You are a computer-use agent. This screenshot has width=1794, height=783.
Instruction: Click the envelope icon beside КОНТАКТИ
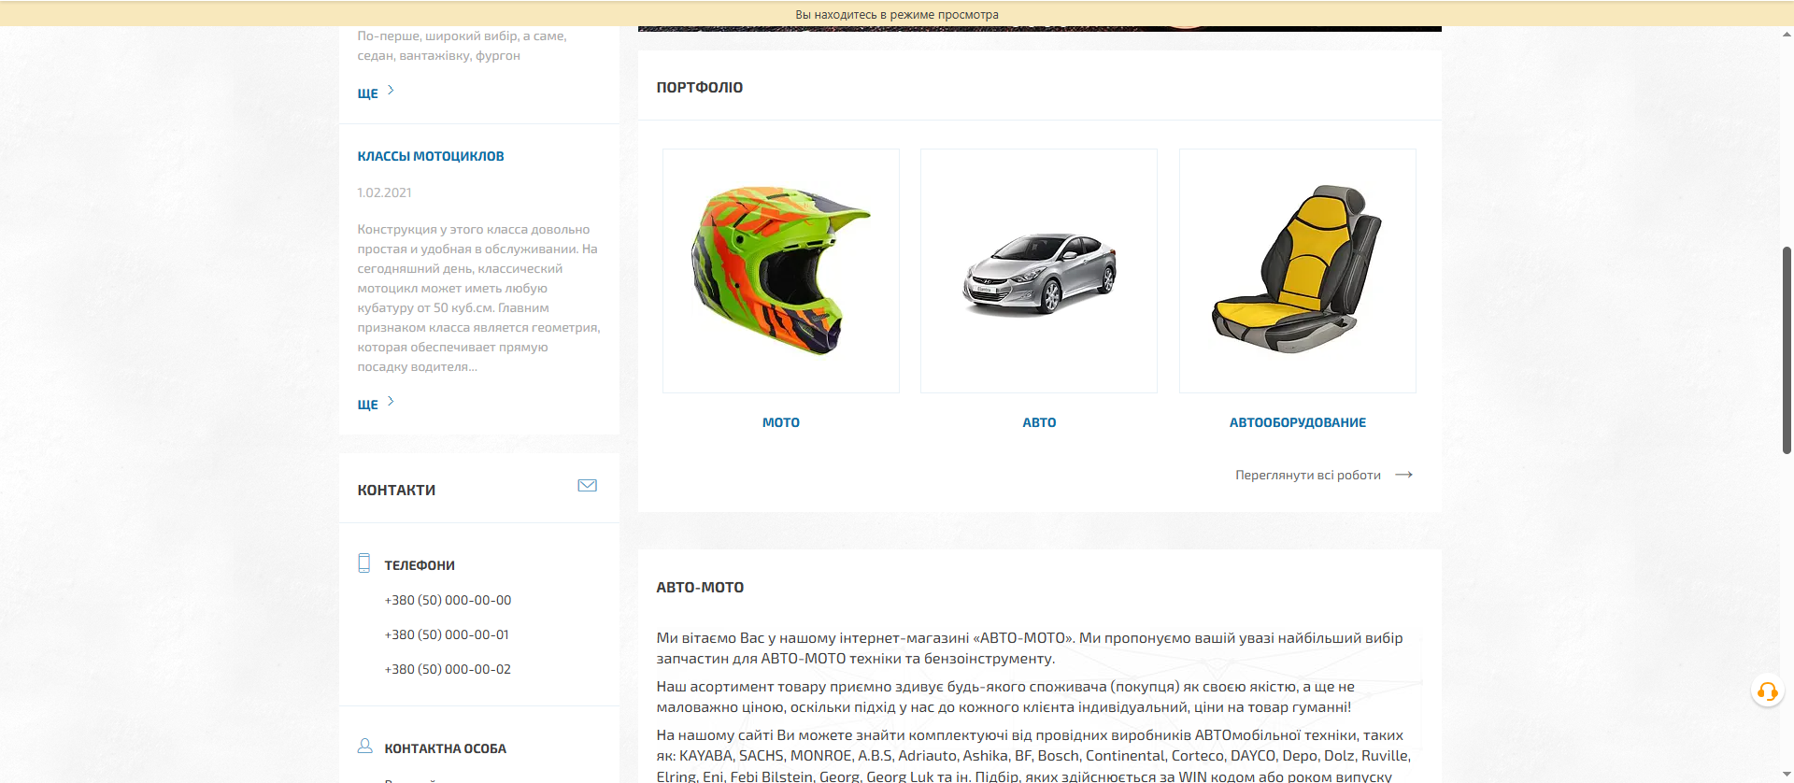tap(587, 486)
